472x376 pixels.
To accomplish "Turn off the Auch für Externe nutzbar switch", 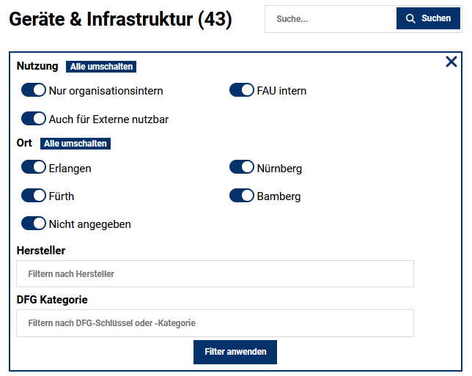I will pyautogui.click(x=34, y=118).
